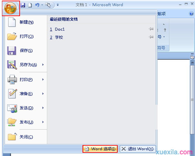This screenshot has height=156, width=195.
Task: Click the closed folder icon beside 关闭(C)
Action: pos(12,137)
